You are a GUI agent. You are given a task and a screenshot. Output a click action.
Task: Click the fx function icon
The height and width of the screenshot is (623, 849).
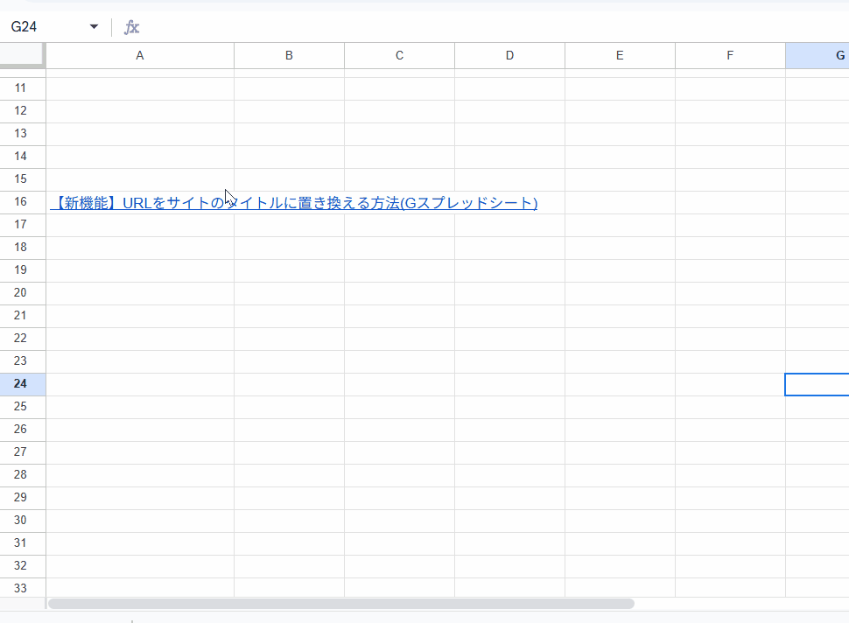[x=131, y=27]
